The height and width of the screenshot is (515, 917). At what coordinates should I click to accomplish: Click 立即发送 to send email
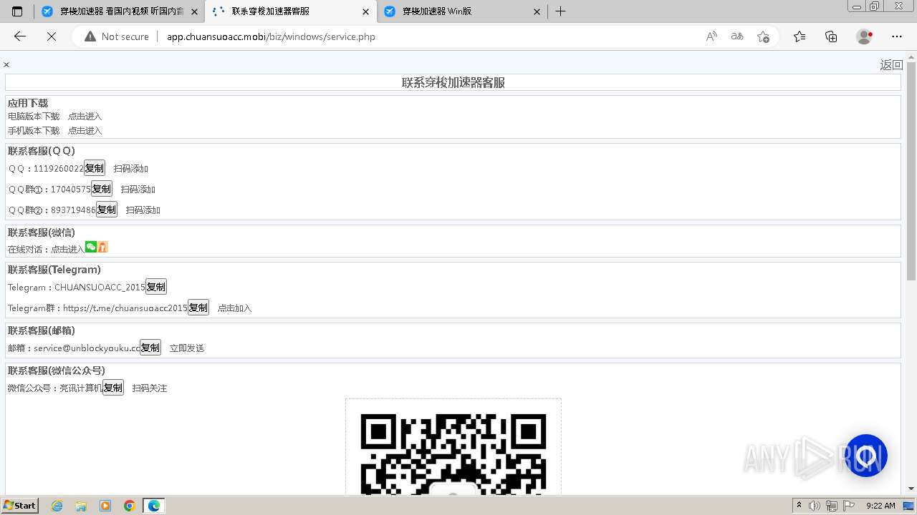tap(187, 348)
